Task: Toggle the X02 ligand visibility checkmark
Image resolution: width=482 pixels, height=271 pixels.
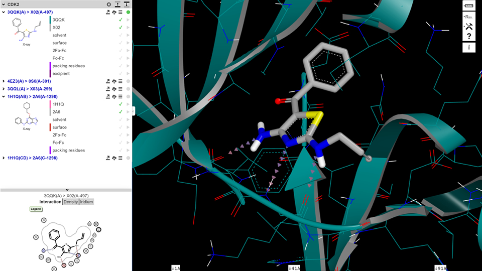Action: coord(120,27)
